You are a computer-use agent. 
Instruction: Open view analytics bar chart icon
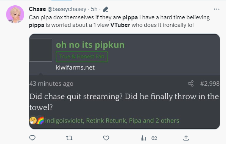pos(143,138)
